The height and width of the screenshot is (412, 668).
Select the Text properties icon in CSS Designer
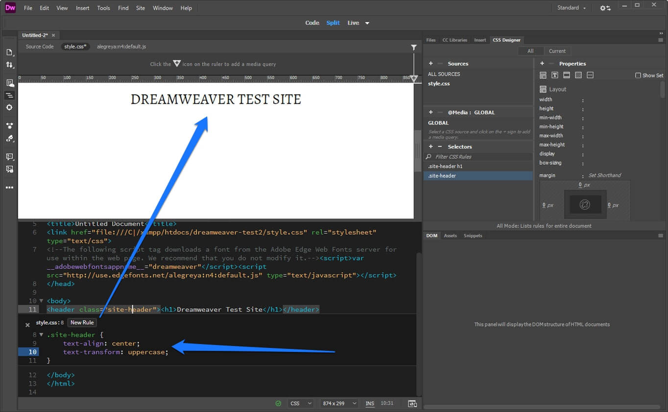coord(555,75)
